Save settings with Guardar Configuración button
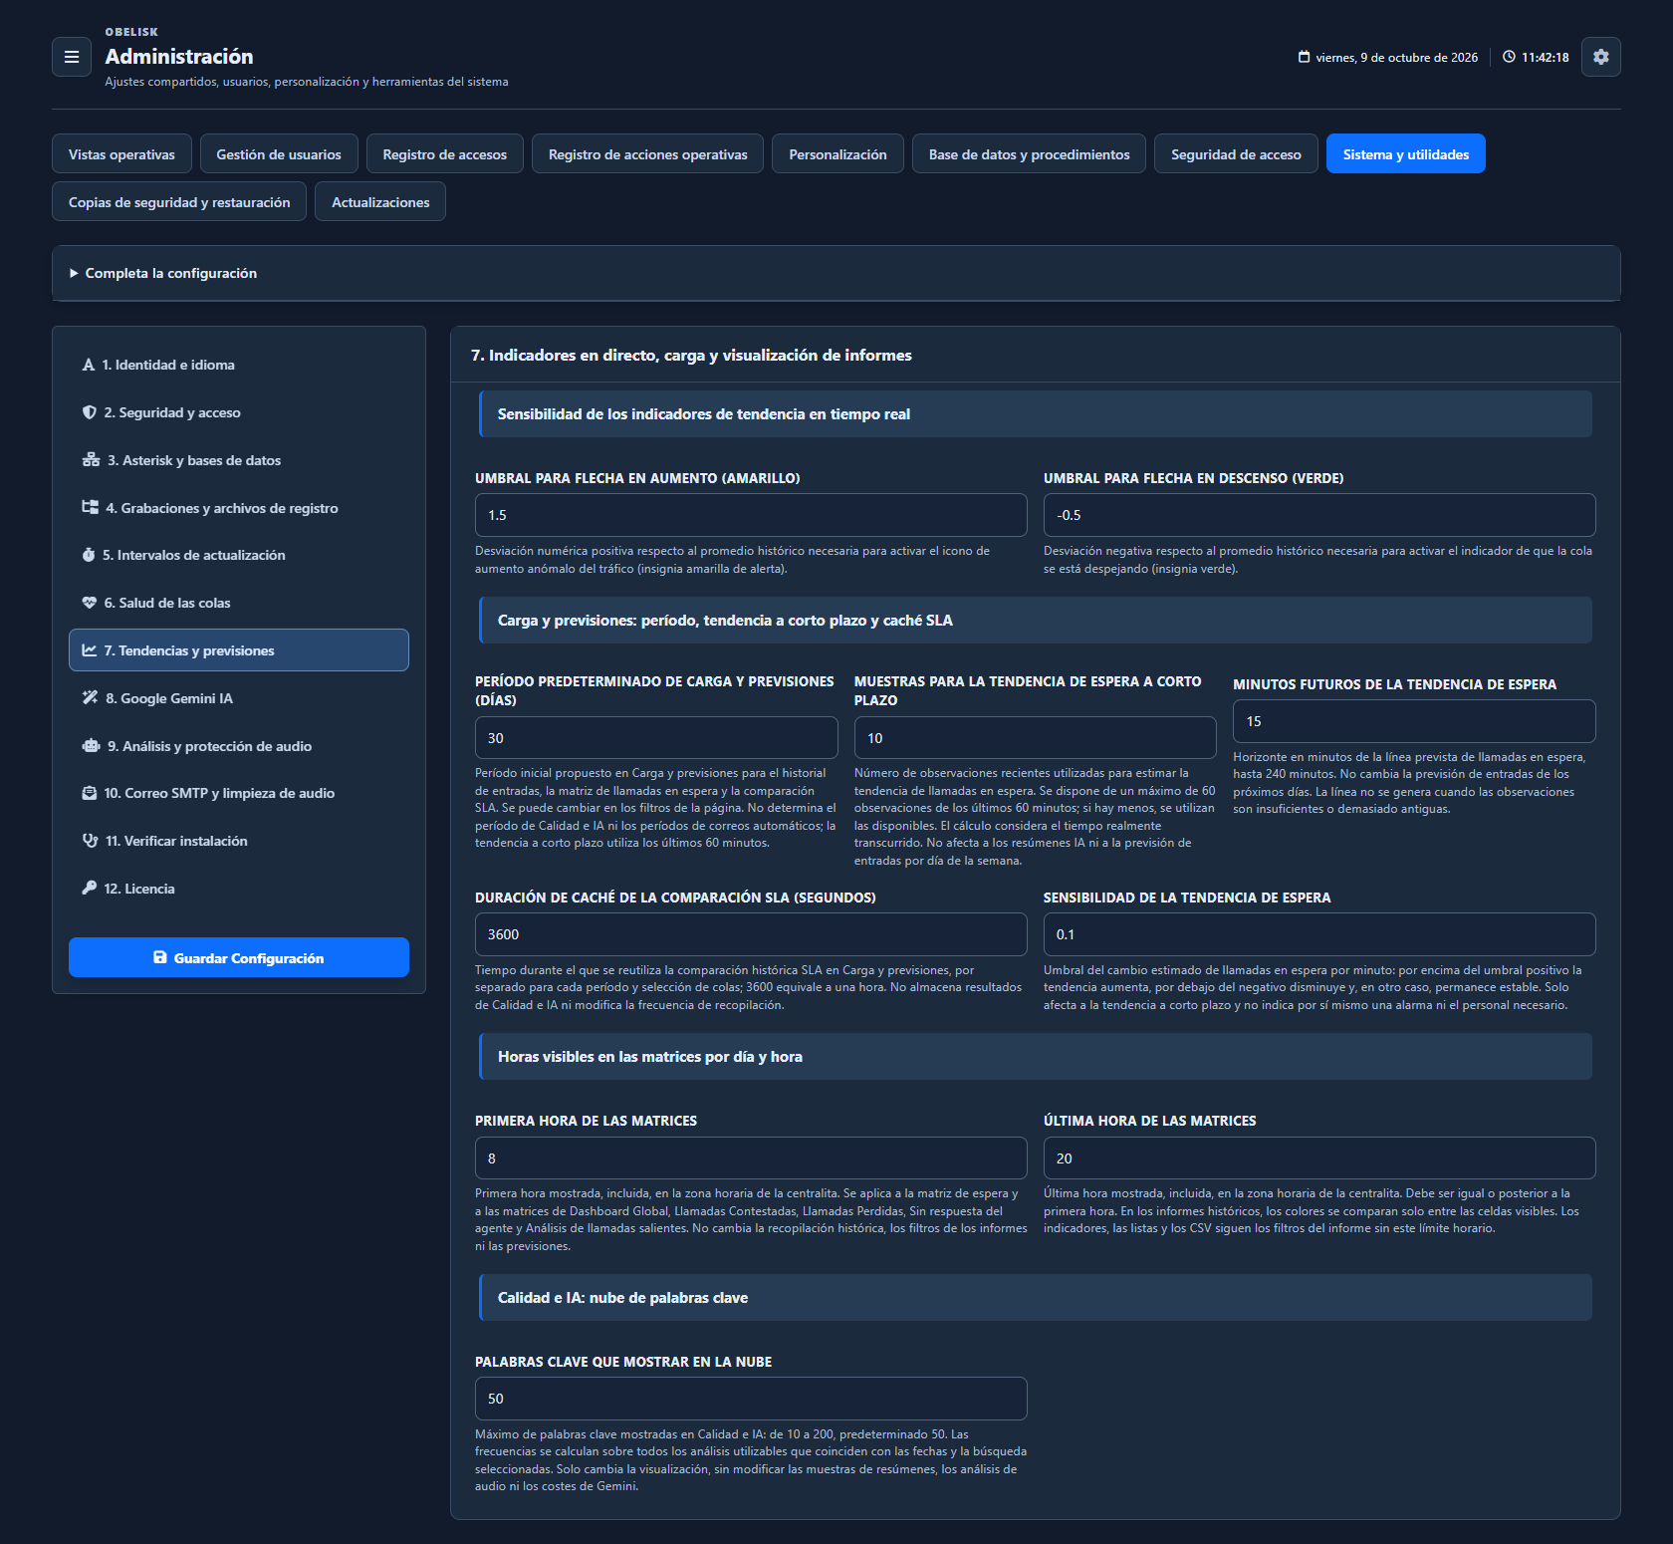Screen dimensions: 1673x1544 (239, 957)
